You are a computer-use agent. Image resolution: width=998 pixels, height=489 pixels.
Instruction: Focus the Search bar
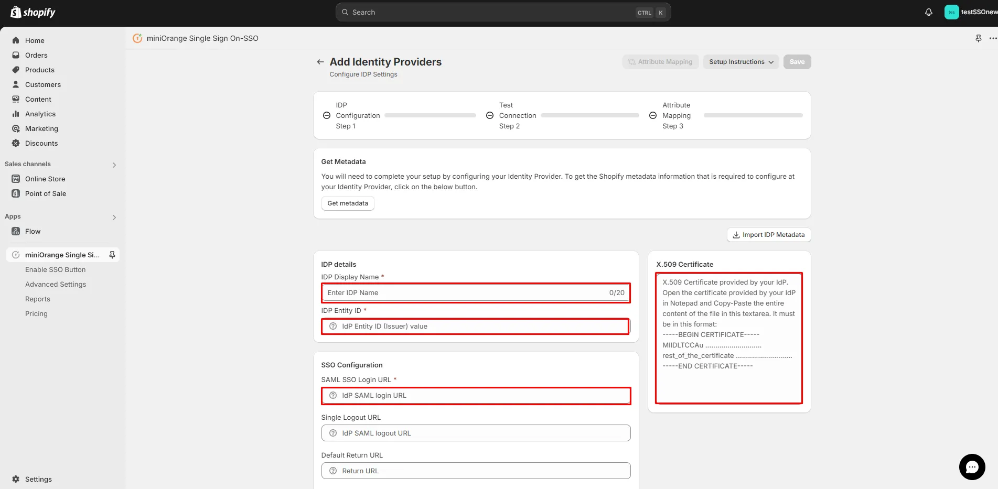tap(503, 12)
